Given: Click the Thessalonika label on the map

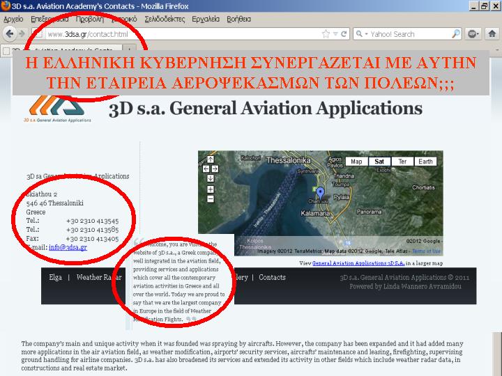Looking at the screenshot, I should click(x=289, y=160).
